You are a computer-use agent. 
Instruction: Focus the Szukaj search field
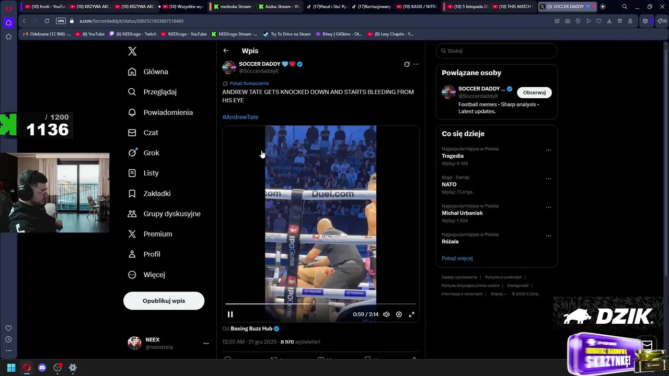pos(497,51)
